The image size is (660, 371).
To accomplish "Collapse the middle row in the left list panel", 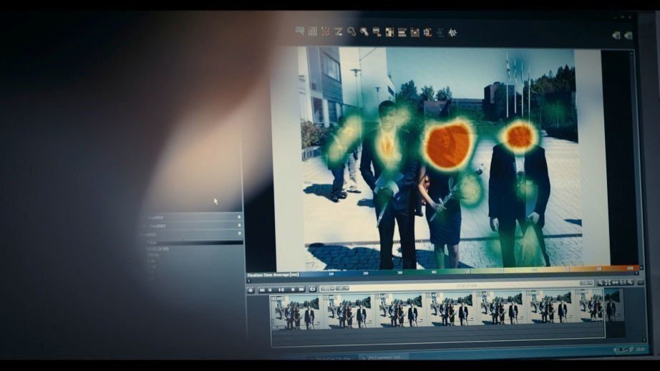I will [x=239, y=226].
